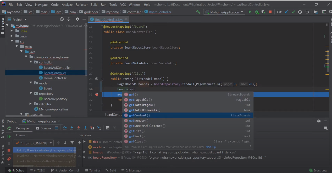Choose getSort() from completion list

187,136
